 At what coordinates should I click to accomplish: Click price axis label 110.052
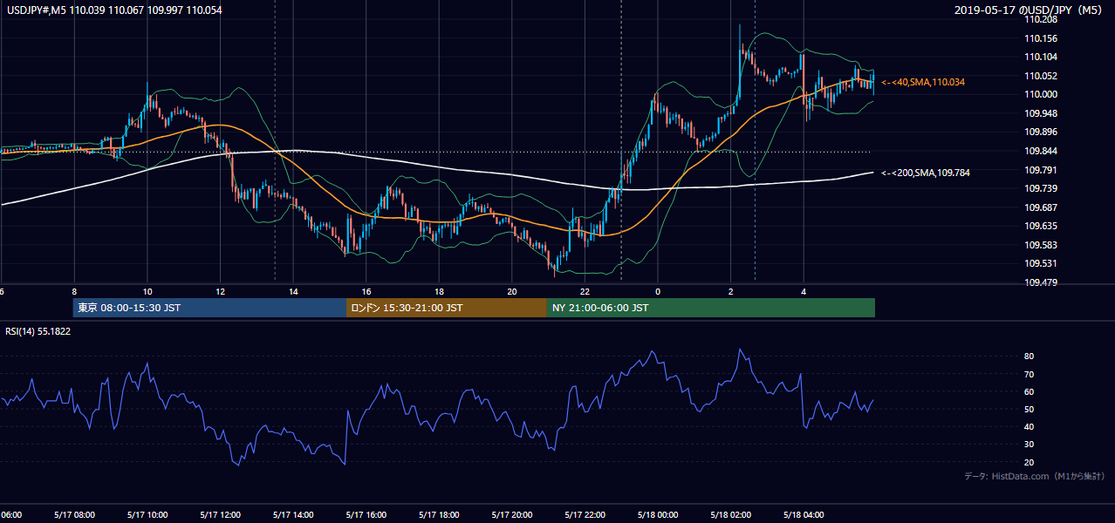tap(1042, 76)
